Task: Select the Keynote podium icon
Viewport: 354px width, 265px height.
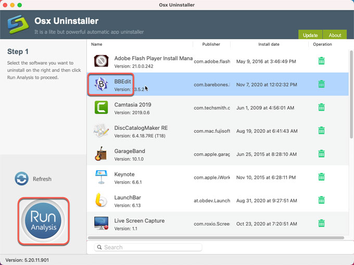Action: [x=101, y=177]
